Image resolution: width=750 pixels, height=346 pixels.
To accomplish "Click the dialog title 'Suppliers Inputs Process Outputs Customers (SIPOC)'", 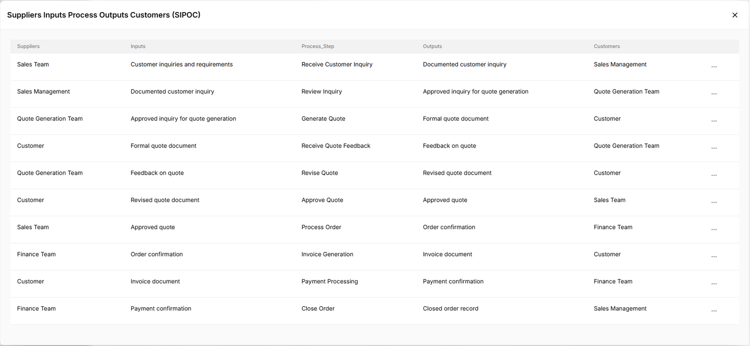I will 104,15.
